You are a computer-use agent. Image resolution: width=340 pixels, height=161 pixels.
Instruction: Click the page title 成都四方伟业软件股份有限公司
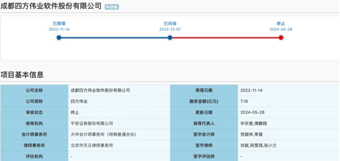(51, 6)
